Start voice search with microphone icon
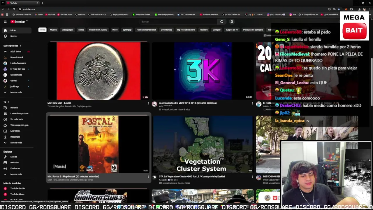The height and width of the screenshot is (210, 373). coord(232,22)
